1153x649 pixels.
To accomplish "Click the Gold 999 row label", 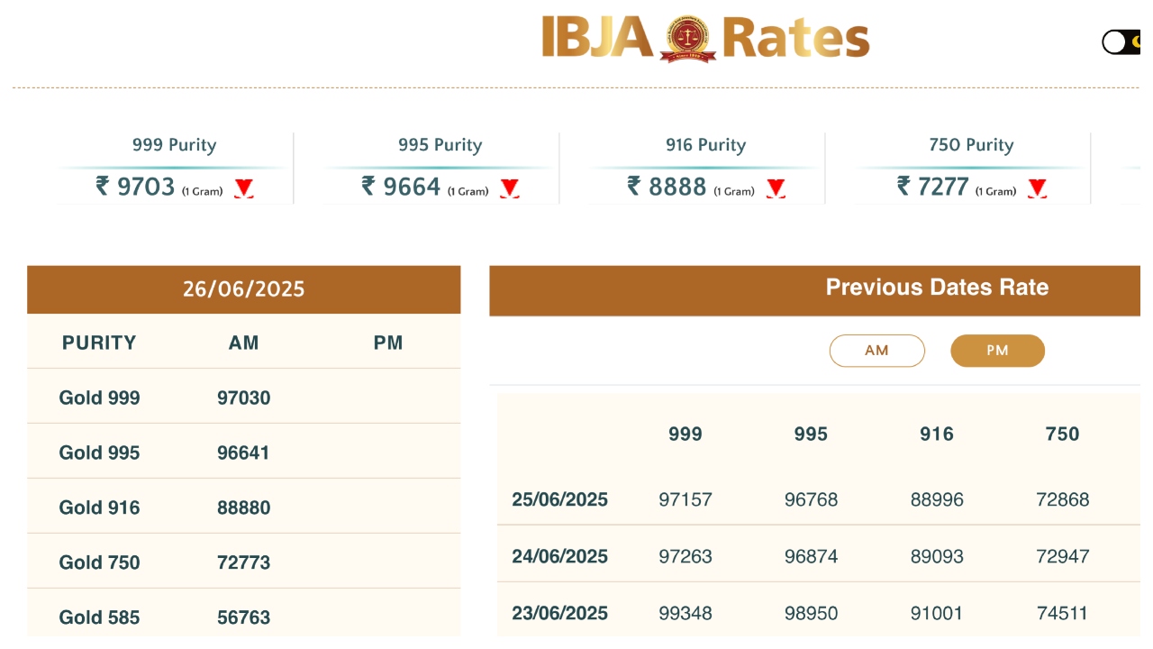I will point(99,398).
